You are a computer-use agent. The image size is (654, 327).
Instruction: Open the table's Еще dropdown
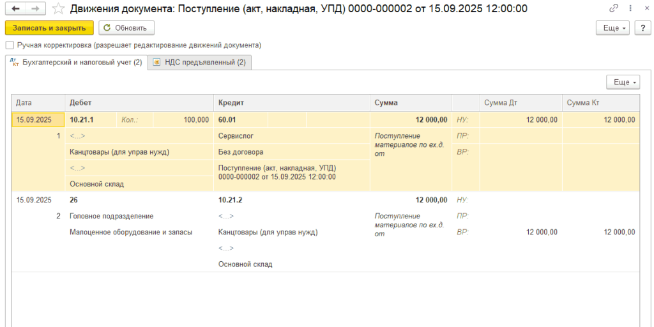tap(623, 82)
